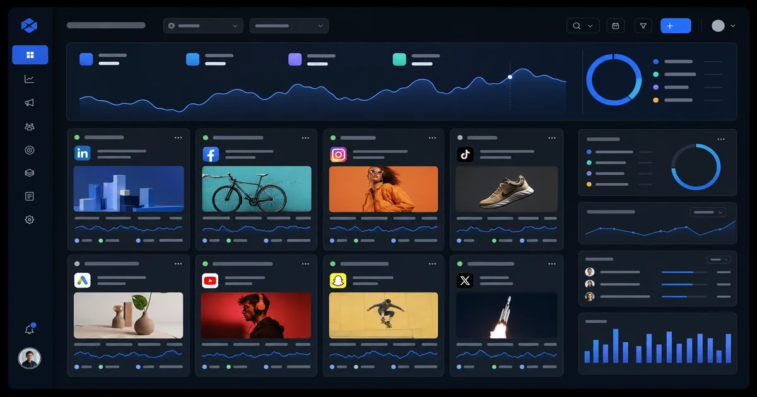757x397 pixels.
Task: Click the Instagram logo on its card
Action: click(x=338, y=154)
